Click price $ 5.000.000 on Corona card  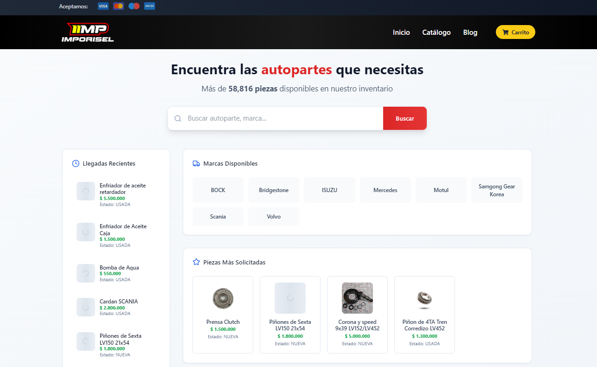357,336
